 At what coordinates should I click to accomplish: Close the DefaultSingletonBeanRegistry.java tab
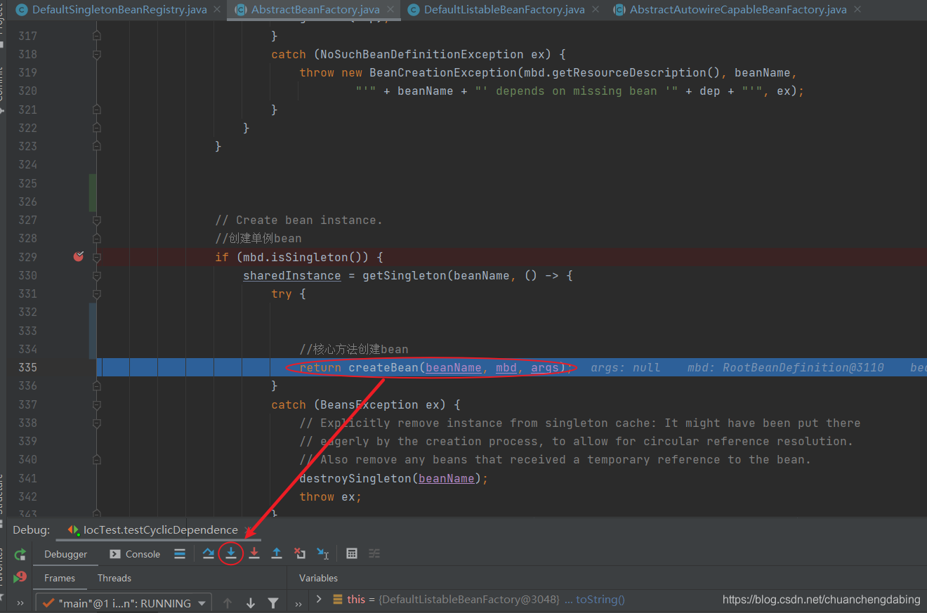(x=216, y=10)
